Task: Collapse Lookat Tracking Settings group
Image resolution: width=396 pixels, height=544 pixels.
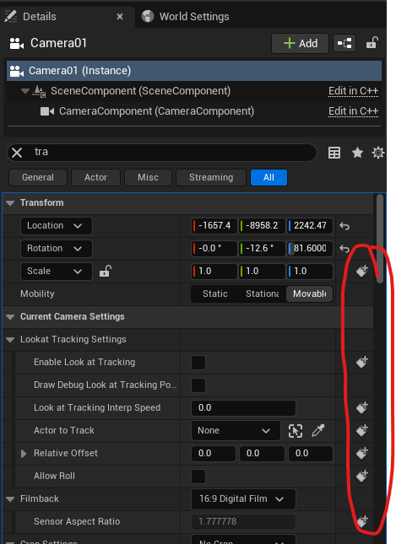Action: [10, 340]
